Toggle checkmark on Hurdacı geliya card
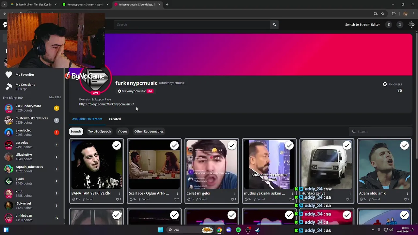Image resolution: width=418 pixels, height=235 pixels. click(347, 146)
